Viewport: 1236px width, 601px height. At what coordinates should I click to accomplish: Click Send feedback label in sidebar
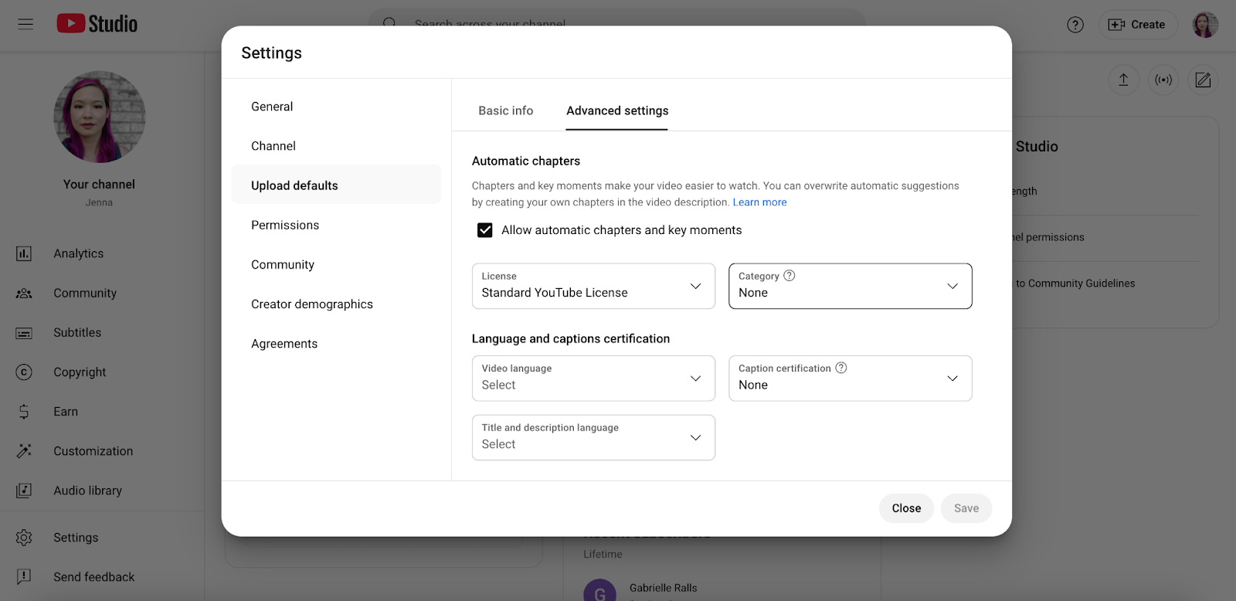93,577
